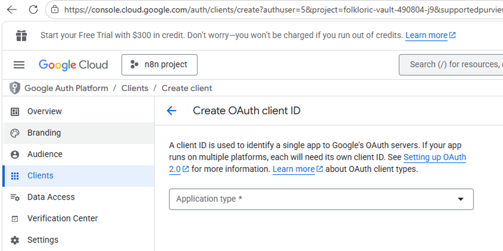Image resolution: width=503 pixels, height=251 pixels.
Task: Open the Verification Center menu item
Action: 62,218
